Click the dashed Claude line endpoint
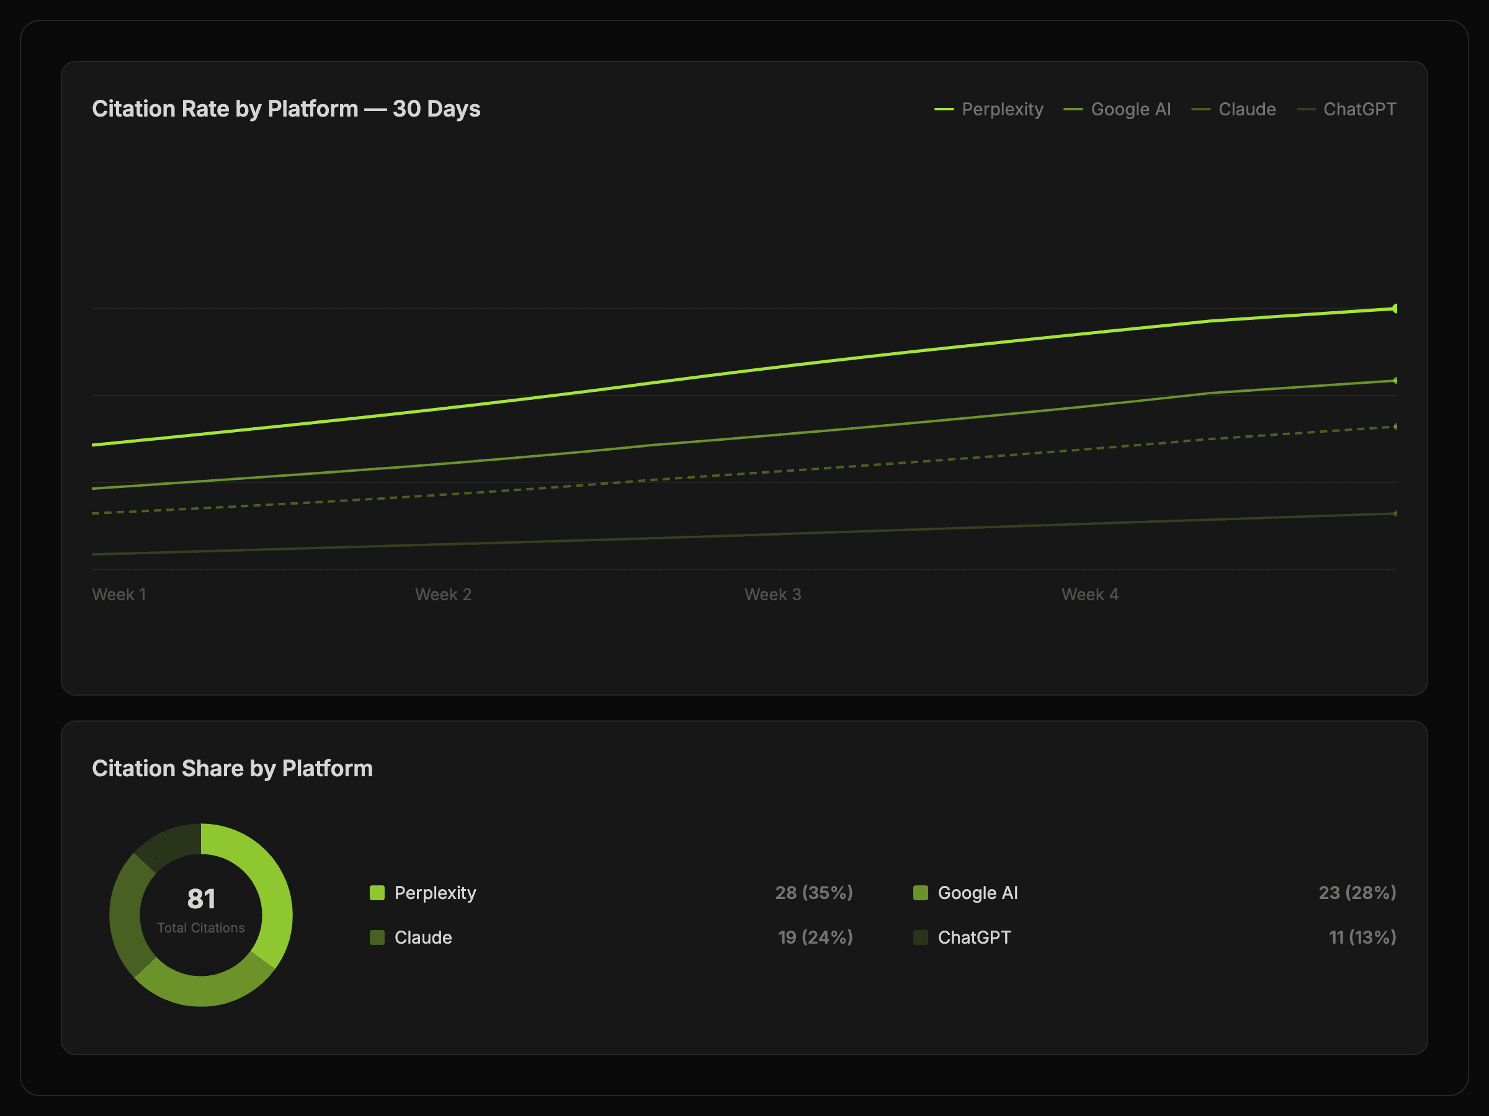The image size is (1489, 1116). (1395, 427)
